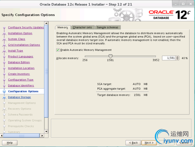
Task: Click the Allocate memory slider handle
Action: [110, 56]
